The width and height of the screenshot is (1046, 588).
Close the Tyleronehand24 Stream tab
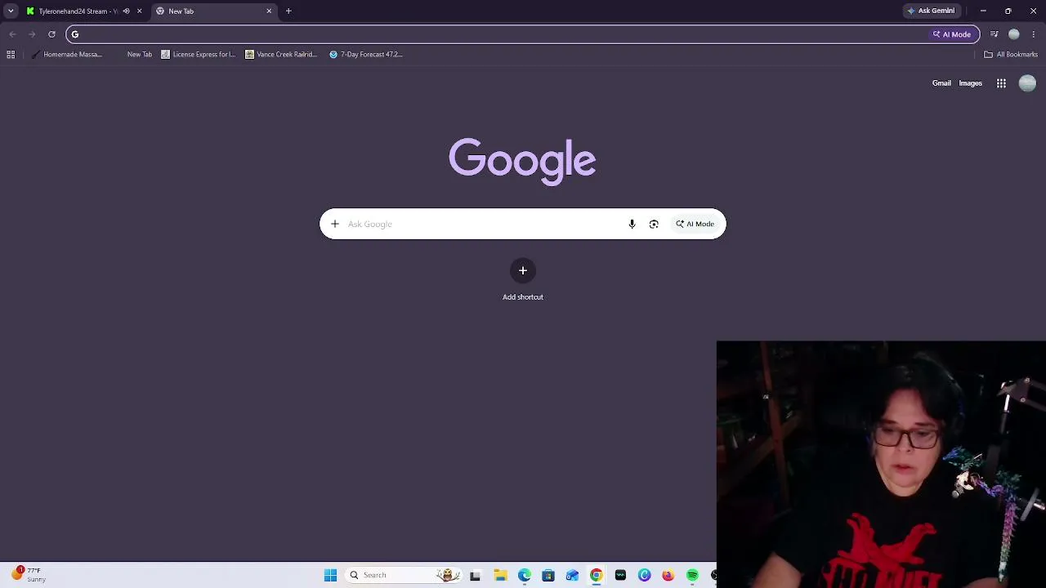click(139, 11)
